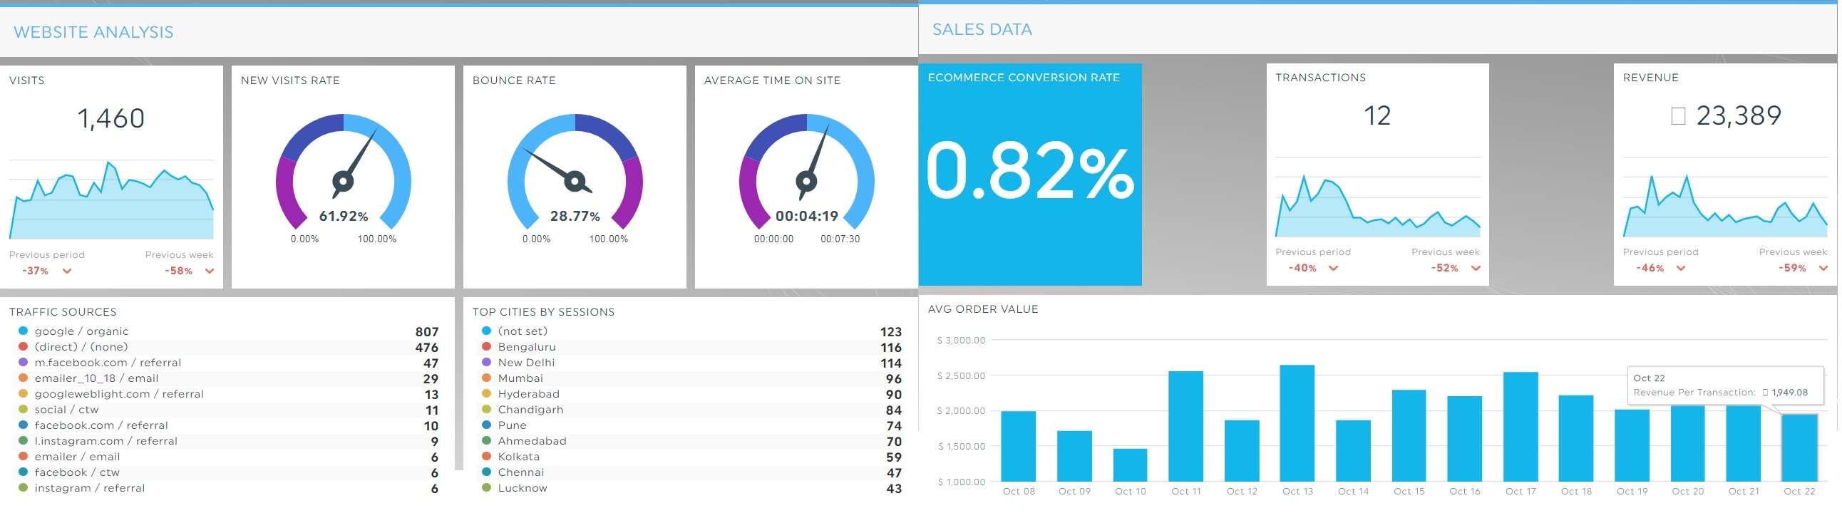Click the blue dot beside google / organic

pyautogui.click(x=23, y=331)
